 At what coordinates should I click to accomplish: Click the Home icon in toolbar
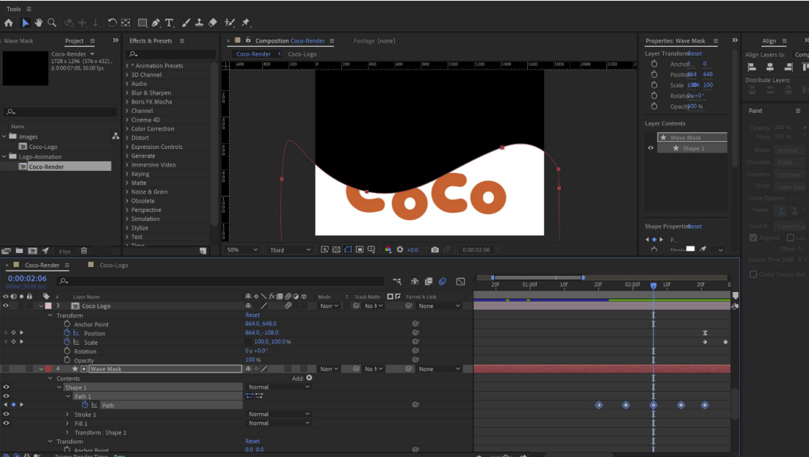click(9, 23)
